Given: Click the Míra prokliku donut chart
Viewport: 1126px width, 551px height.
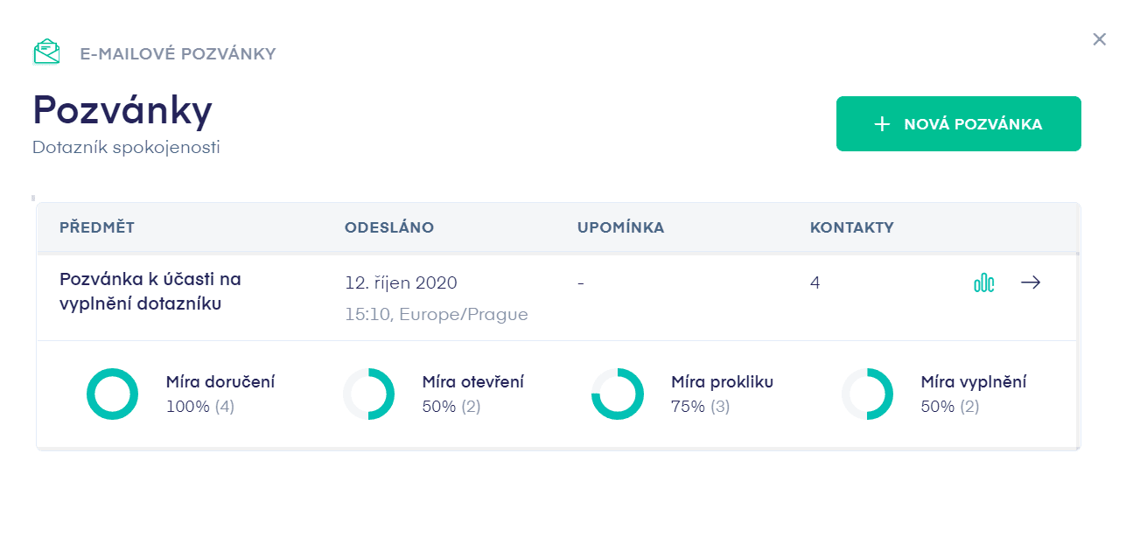Looking at the screenshot, I should click(618, 394).
